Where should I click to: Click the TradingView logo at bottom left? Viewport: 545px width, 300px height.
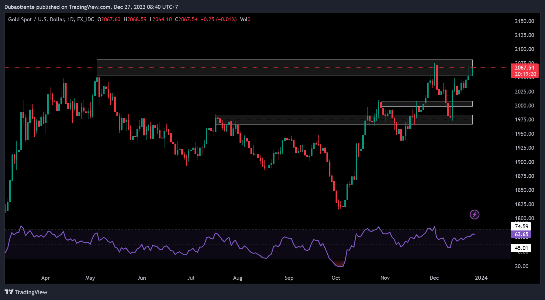tap(26, 292)
